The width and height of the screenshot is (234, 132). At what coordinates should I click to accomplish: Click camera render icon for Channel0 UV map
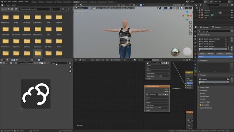coord(228,79)
